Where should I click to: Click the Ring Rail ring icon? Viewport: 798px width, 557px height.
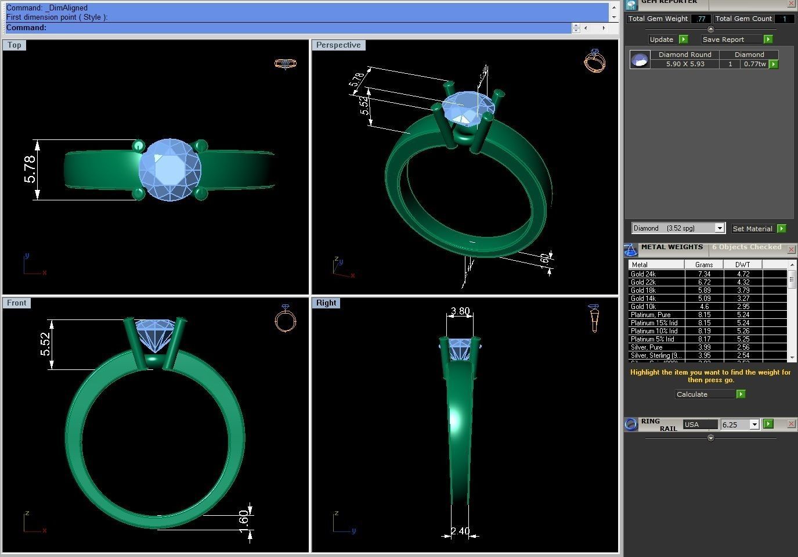pos(631,425)
